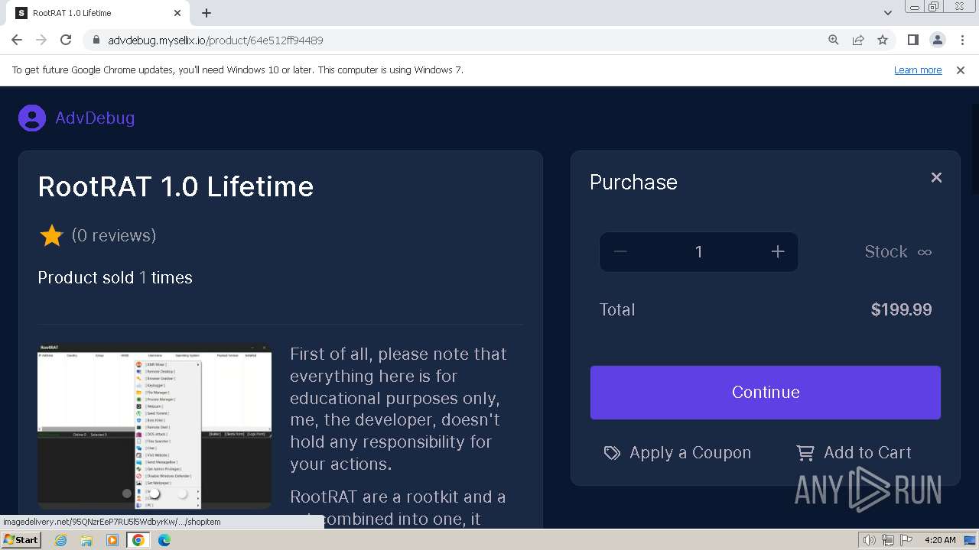The image size is (979, 550).
Task: Go back with the browser back arrow
Action: point(17,40)
